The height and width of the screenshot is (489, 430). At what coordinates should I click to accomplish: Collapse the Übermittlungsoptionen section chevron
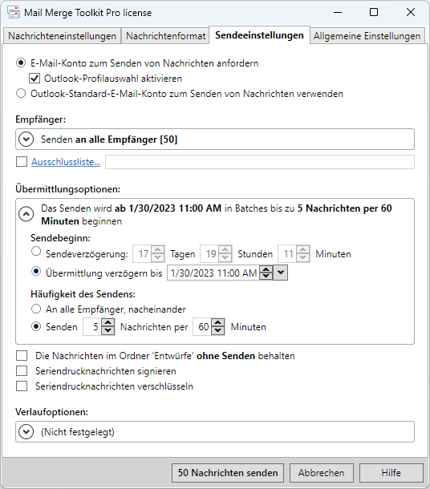click(26, 214)
